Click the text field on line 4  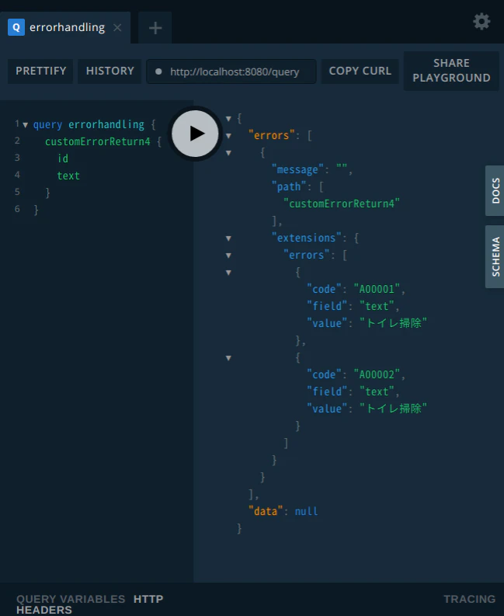[x=68, y=176]
